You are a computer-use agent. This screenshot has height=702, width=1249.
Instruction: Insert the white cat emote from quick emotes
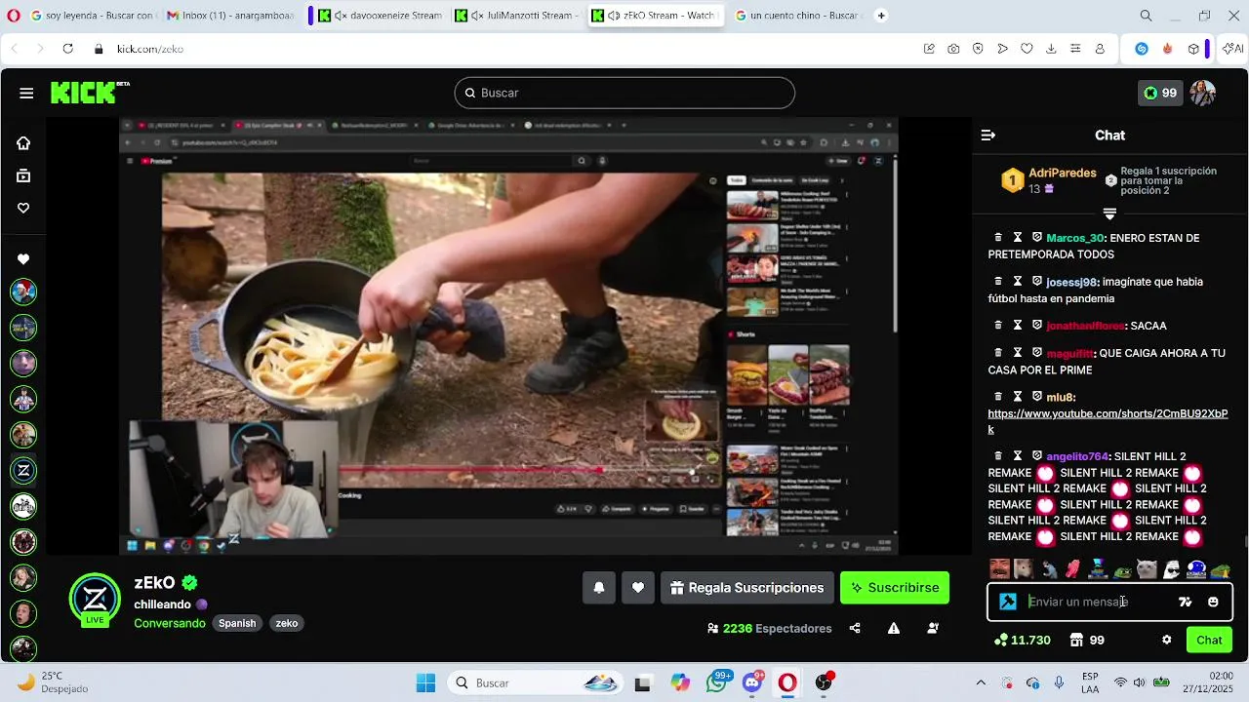(x=1147, y=569)
